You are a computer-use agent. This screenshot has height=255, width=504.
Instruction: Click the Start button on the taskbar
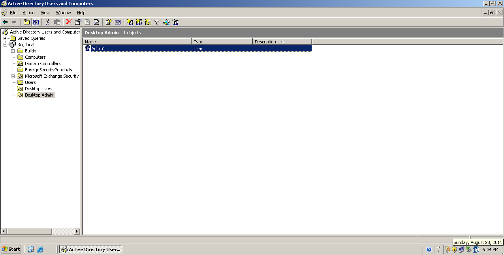[x=11, y=249]
